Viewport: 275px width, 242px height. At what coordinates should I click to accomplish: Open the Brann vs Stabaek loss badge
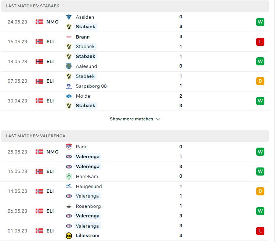point(260,42)
